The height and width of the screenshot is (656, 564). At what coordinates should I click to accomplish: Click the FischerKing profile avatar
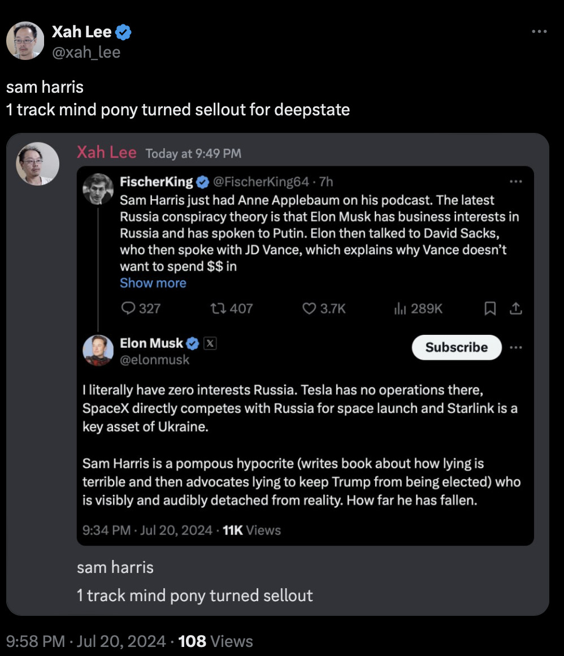click(98, 188)
